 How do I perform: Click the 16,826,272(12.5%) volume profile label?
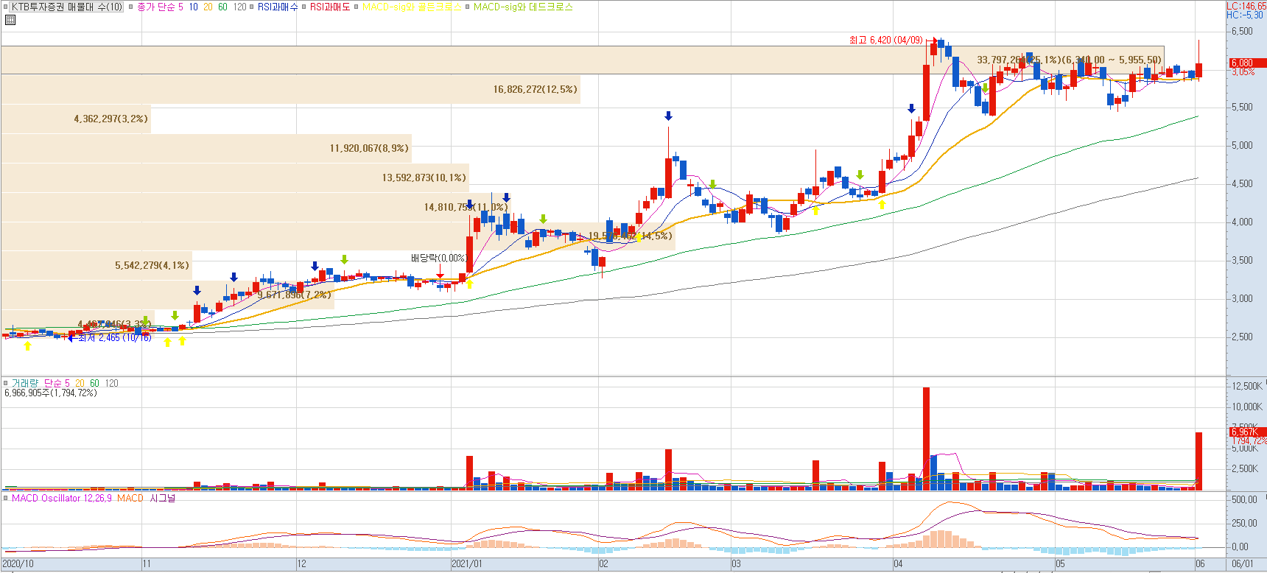click(536, 89)
